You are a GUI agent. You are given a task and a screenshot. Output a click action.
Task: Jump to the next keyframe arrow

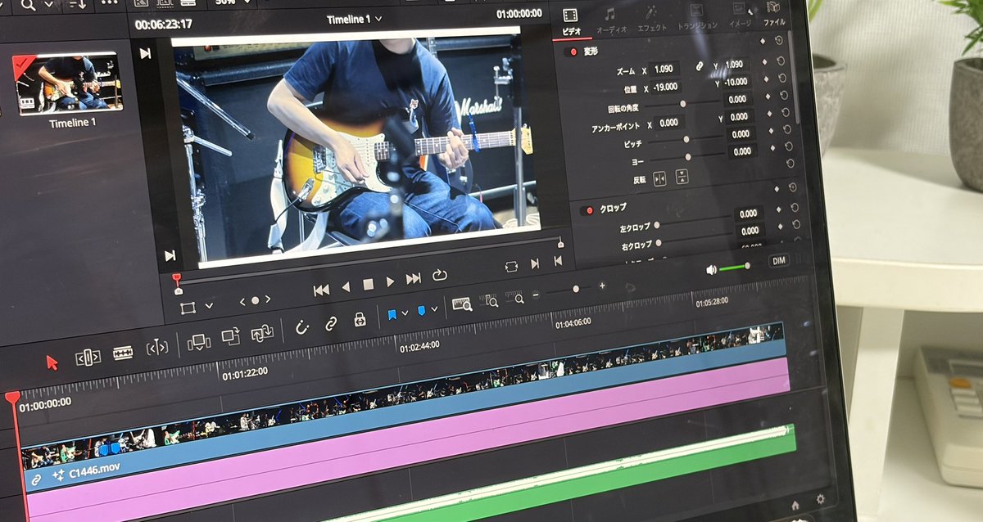pos(267,299)
